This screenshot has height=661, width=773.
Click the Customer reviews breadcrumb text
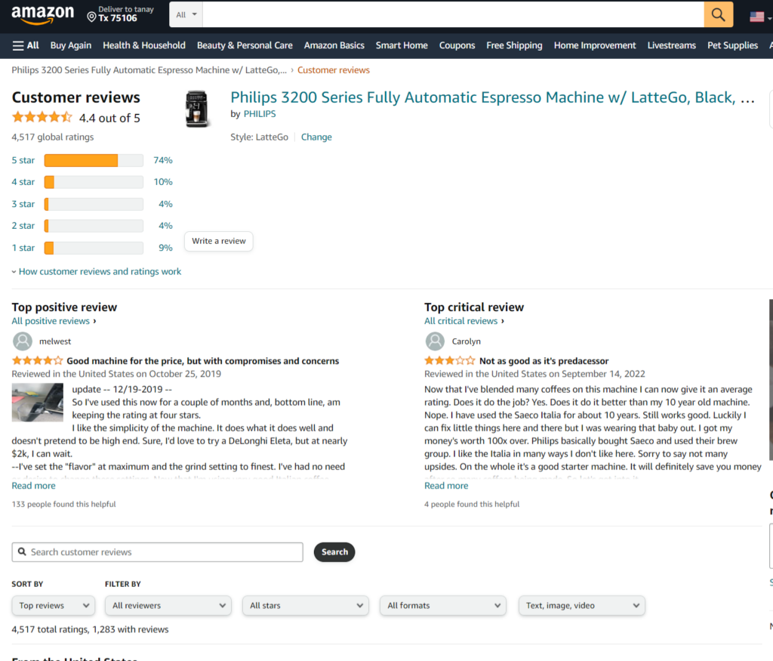click(333, 70)
